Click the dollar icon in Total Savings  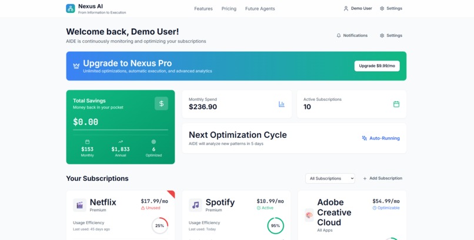pyautogui.click(x=161, y=103)
